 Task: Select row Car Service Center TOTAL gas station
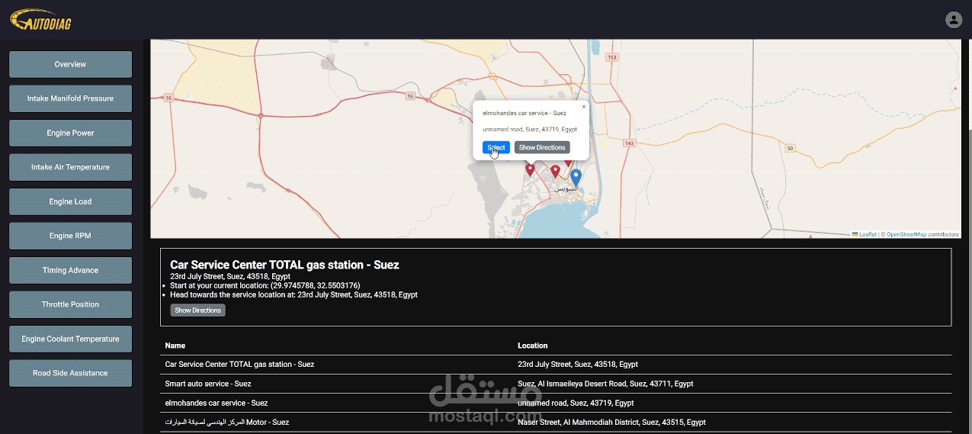point(556,365)
